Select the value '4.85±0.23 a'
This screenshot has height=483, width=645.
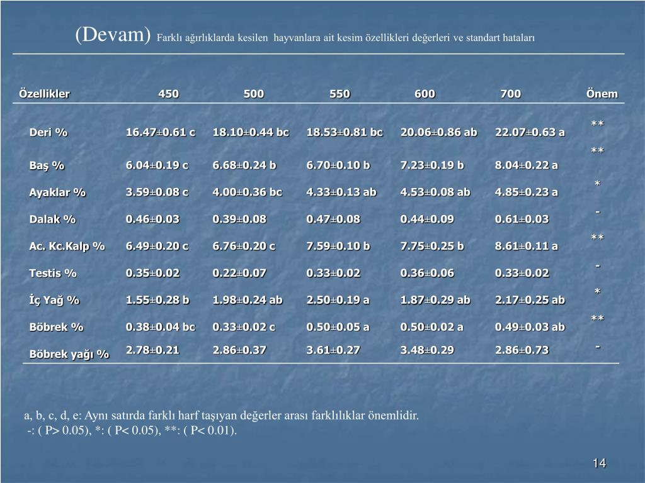coord(527,192)
